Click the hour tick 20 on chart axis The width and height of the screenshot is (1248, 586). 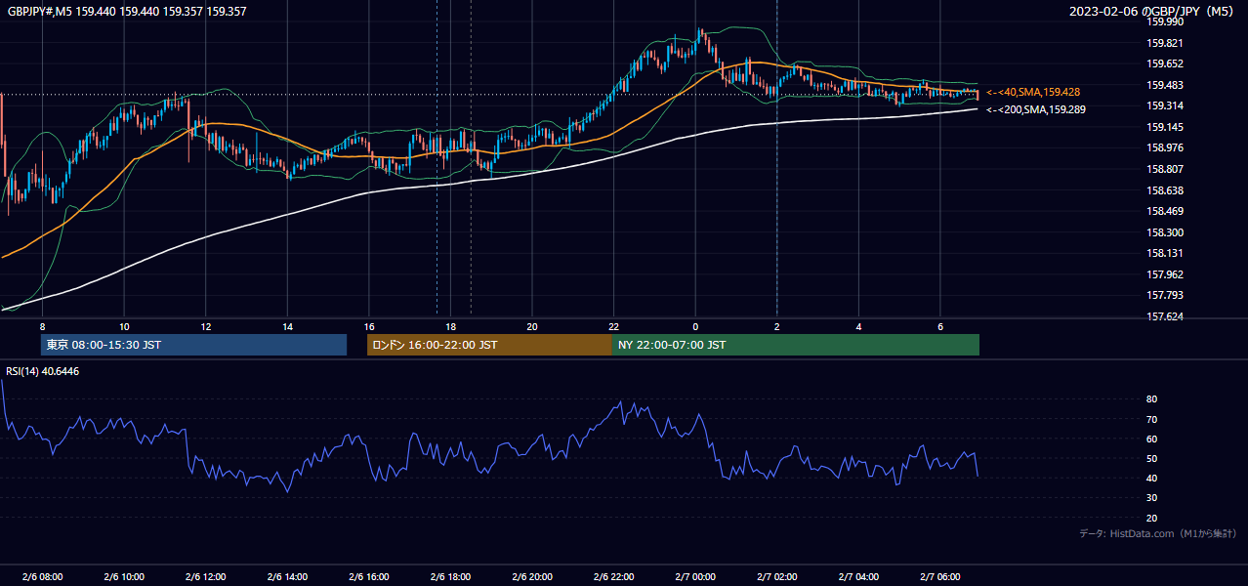click(531, 326)
